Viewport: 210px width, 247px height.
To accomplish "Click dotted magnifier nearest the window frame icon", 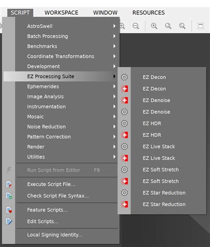I will coord(182,26).
